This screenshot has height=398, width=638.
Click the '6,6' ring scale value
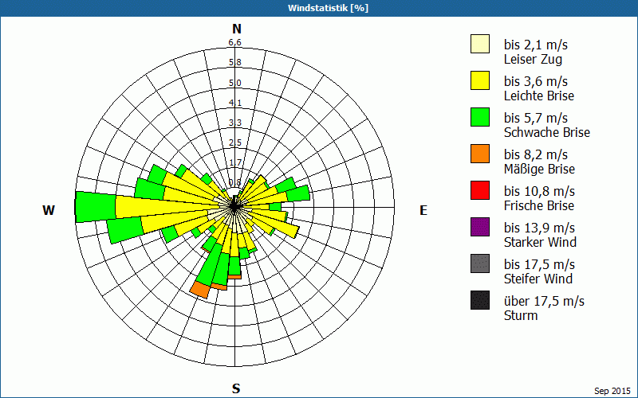pyautogui.click(x=234, y=42)
